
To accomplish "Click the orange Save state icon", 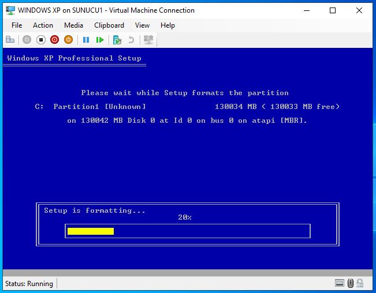I will point(69,39).
